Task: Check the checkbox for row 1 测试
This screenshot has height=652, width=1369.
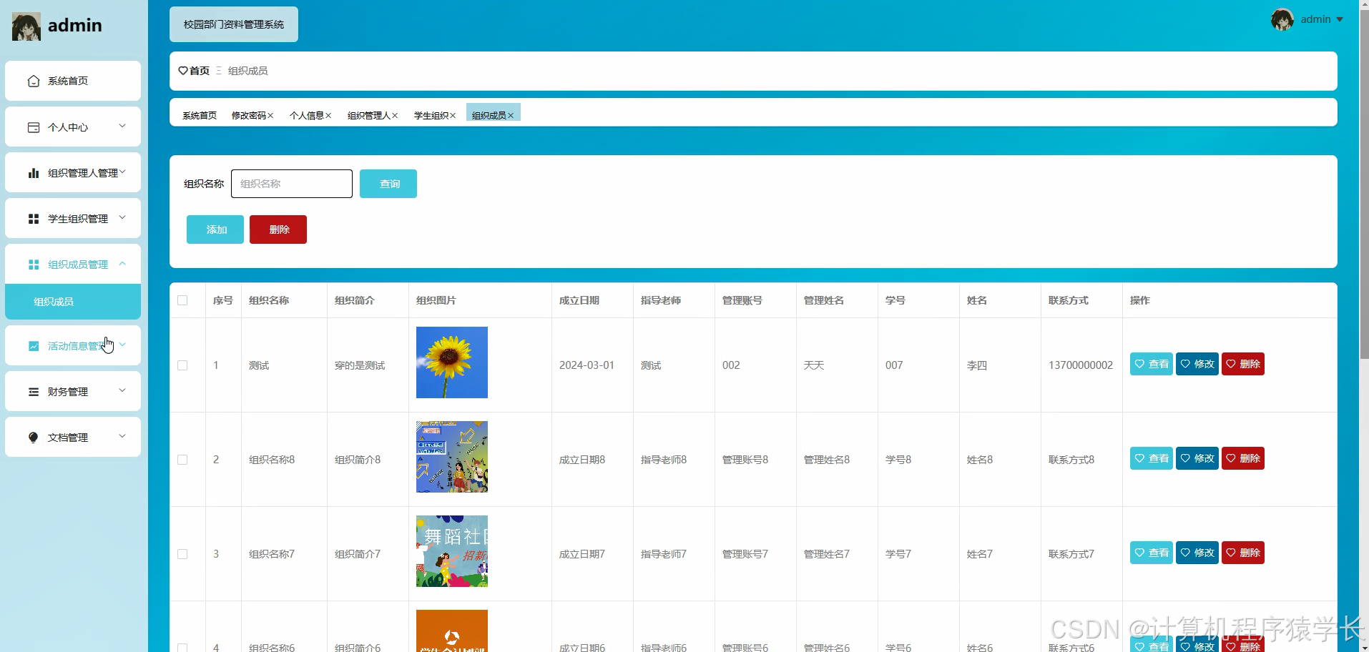Action: [x=182, y=365]
